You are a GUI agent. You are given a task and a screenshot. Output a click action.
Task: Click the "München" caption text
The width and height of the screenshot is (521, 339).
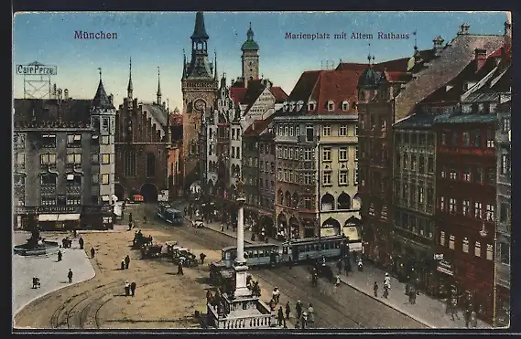(x=96, y=35)
